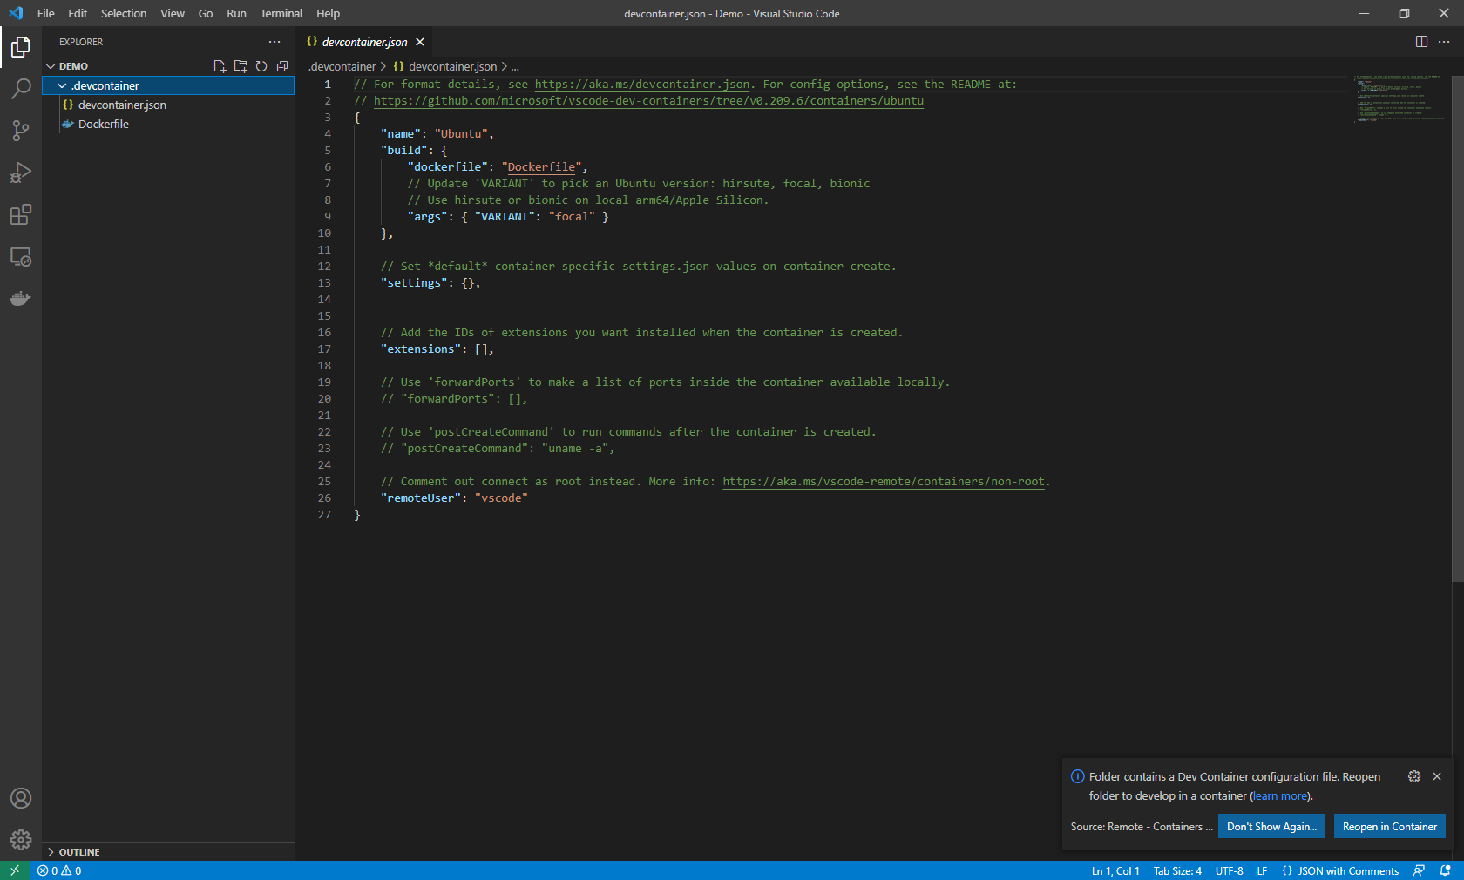Expand the Outline section
Viewport: 1464px width, 880px height.
[x=78, y=851]
